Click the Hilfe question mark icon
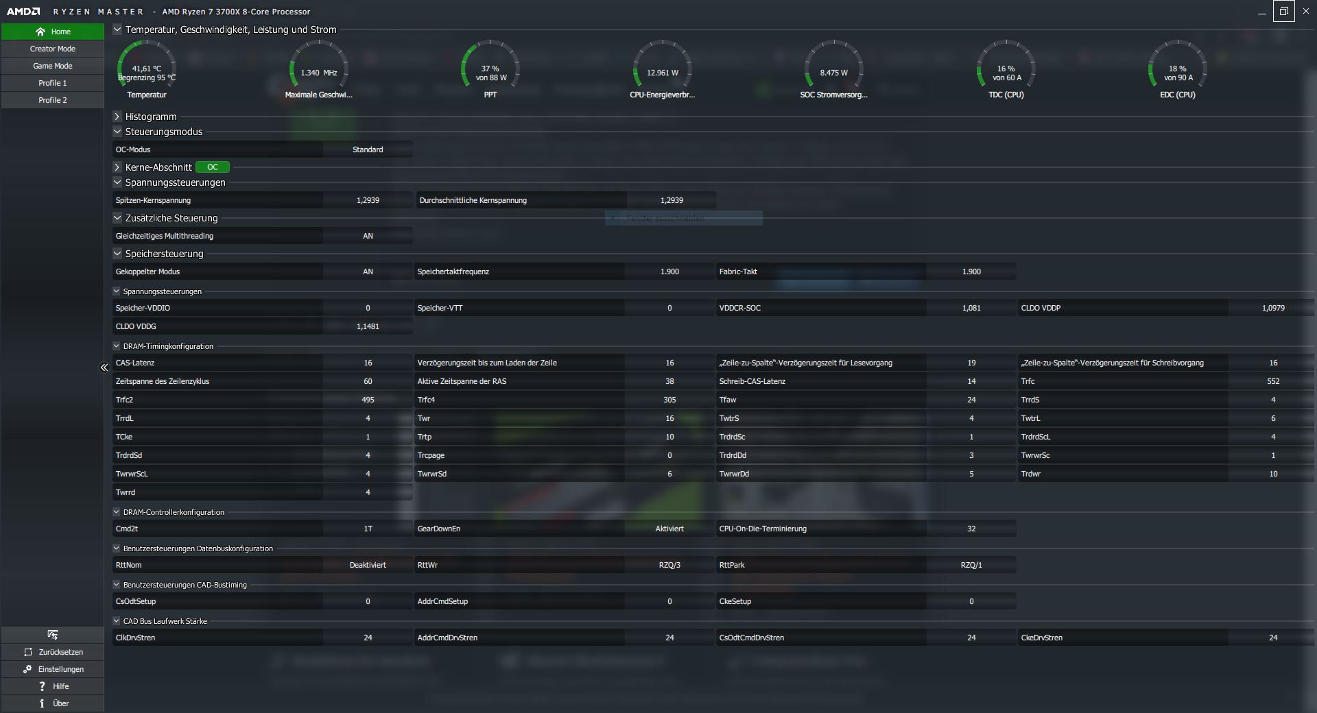Viewport: 1317px width, 713px height. [42, 686]
